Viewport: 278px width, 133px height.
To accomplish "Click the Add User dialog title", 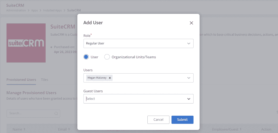I will coord(93,23).
